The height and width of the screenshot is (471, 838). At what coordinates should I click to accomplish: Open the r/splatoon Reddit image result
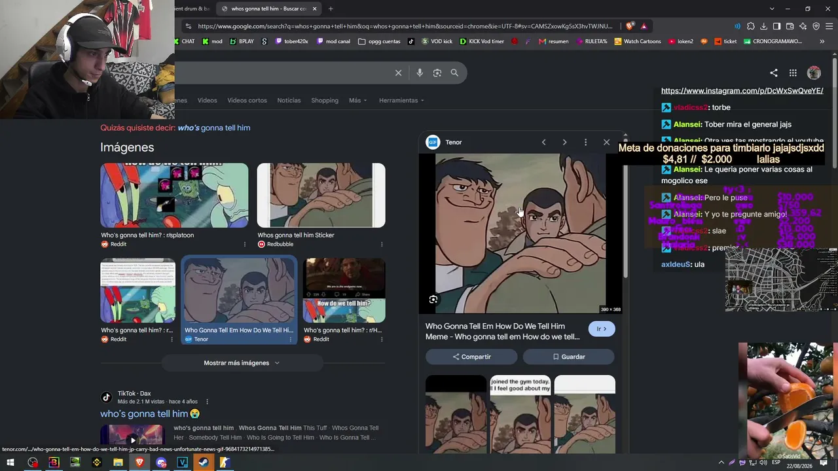point(174,196)
